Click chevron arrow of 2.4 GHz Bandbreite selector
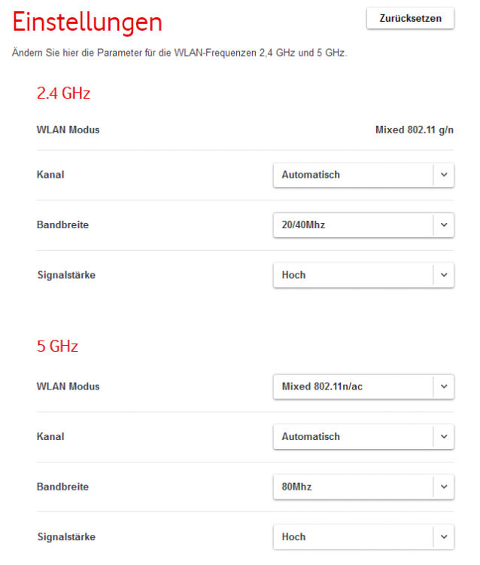This screenshot has height=565, width=480. tap(444, 224)
